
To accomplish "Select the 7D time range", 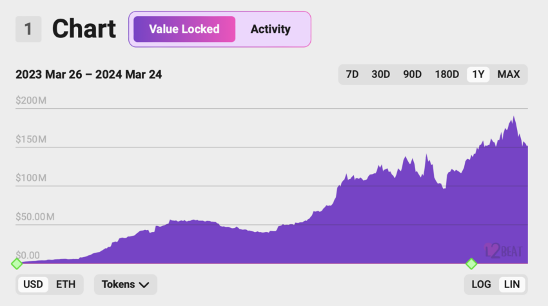I will tap(352, 74).
